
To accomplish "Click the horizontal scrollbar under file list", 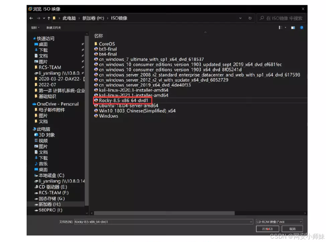I will [164, 213].
